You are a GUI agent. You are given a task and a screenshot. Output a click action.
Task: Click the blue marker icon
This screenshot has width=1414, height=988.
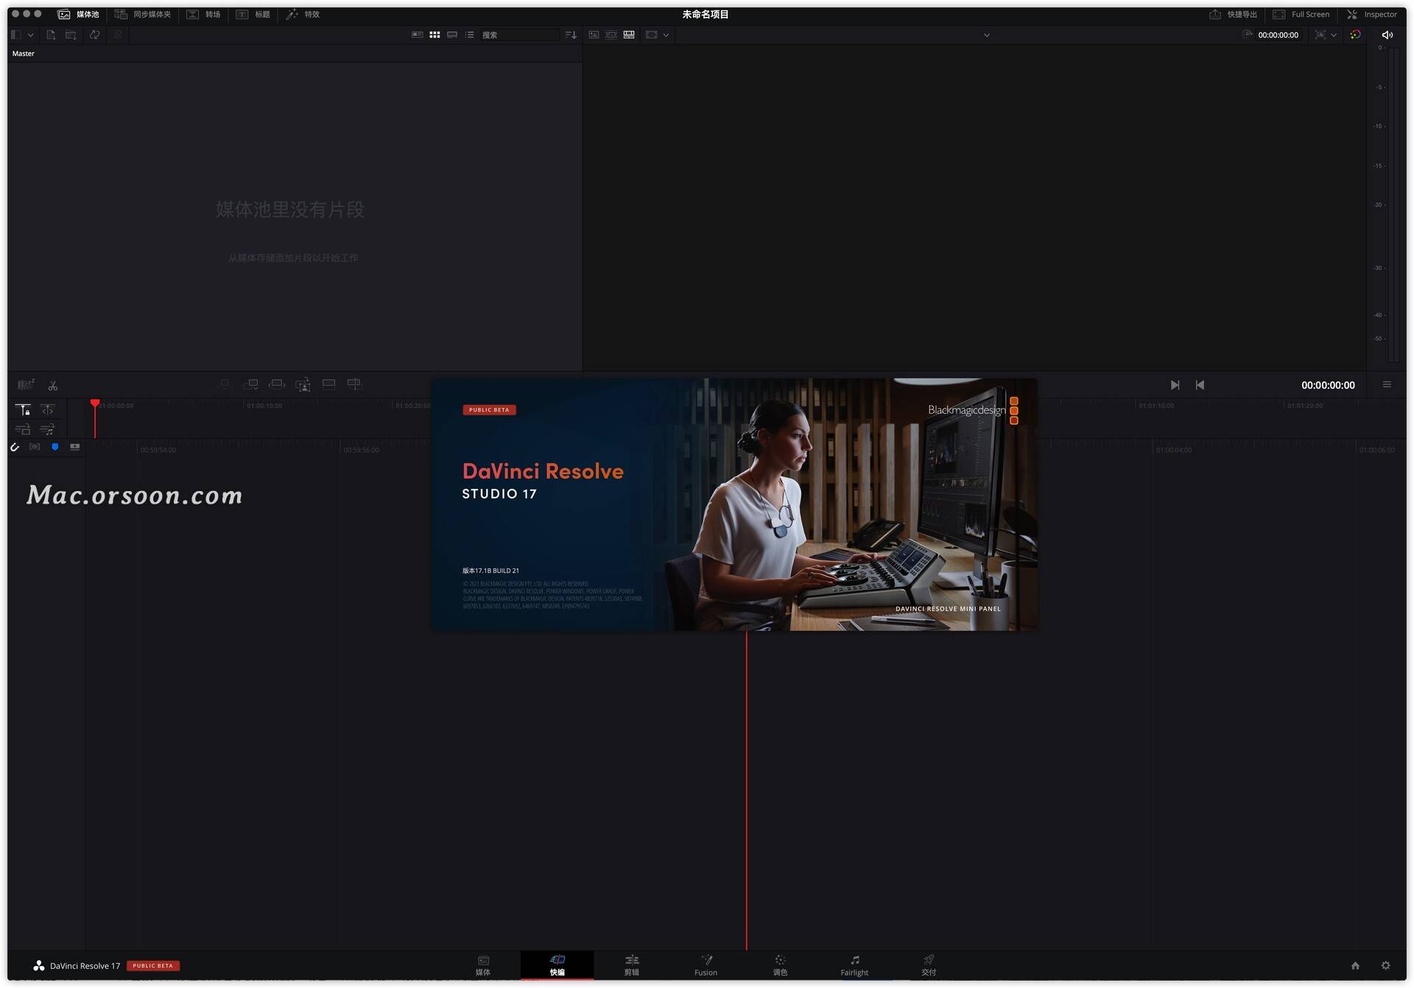point(55,447)
